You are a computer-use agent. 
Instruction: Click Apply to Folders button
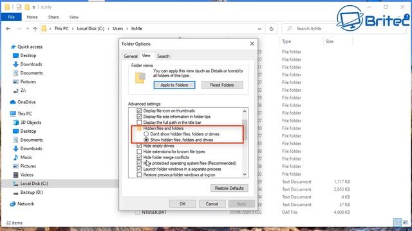coord(174,85)
